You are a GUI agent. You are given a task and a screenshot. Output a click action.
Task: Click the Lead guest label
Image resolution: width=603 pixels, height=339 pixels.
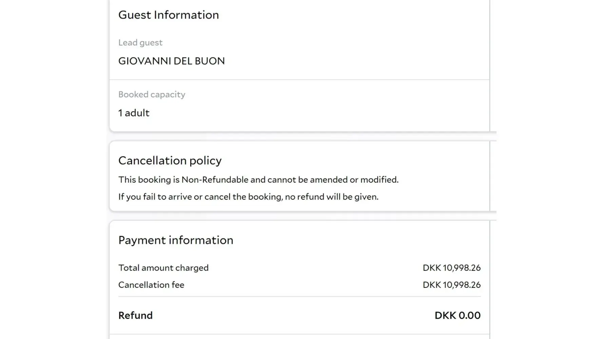coord(140,43)
